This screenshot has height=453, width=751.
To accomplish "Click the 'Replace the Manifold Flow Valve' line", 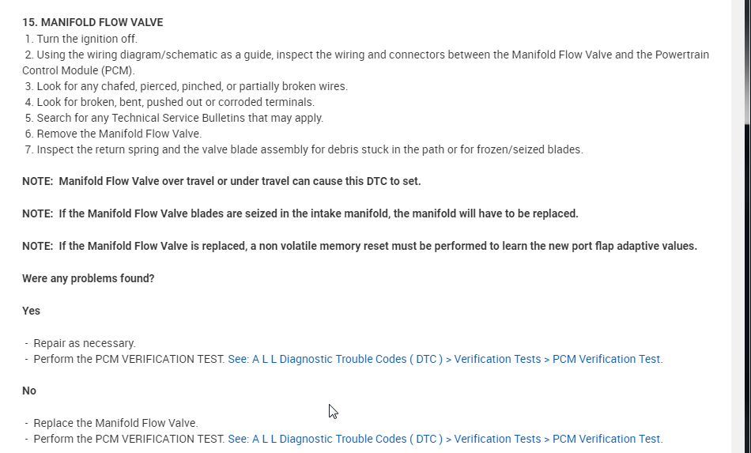I will tap(115, 423).
